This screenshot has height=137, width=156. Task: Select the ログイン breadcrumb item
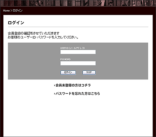point(17,11)
